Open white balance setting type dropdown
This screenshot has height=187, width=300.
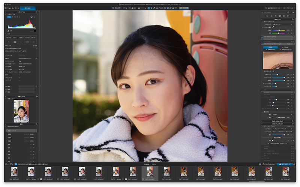click(x=282, y=24)
